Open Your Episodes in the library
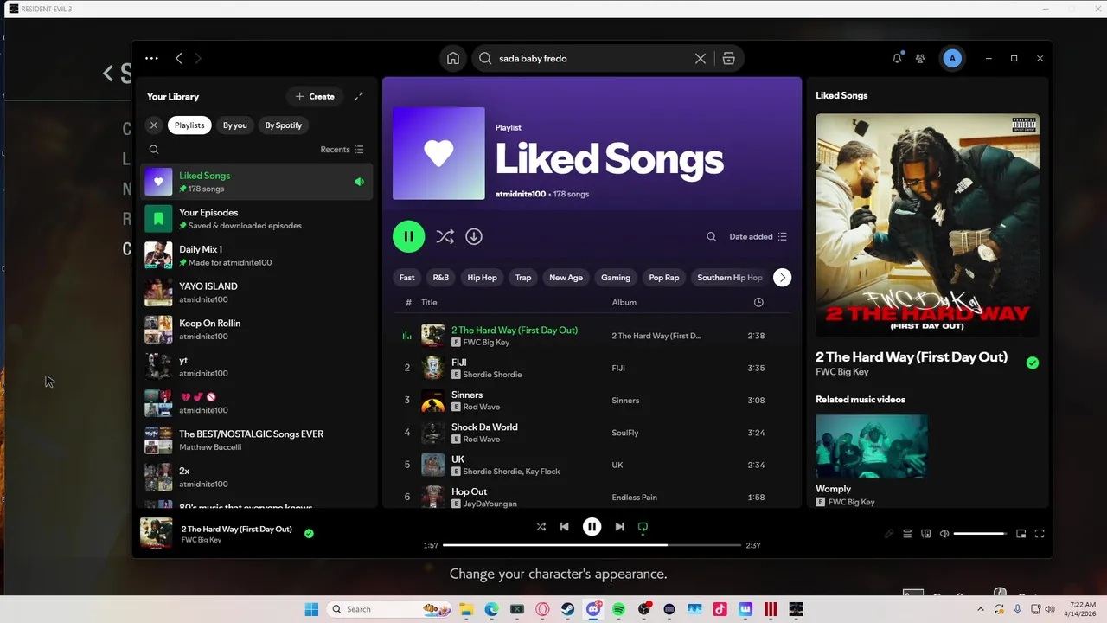The image size is (1107, 623). (x=257, y=219)
